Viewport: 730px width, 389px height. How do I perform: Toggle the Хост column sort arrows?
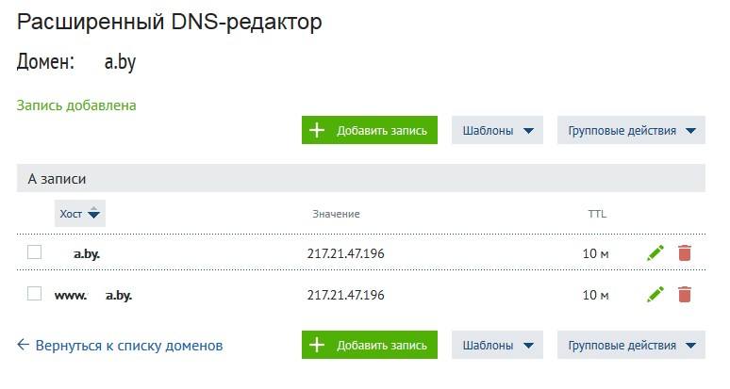[94, 213]
